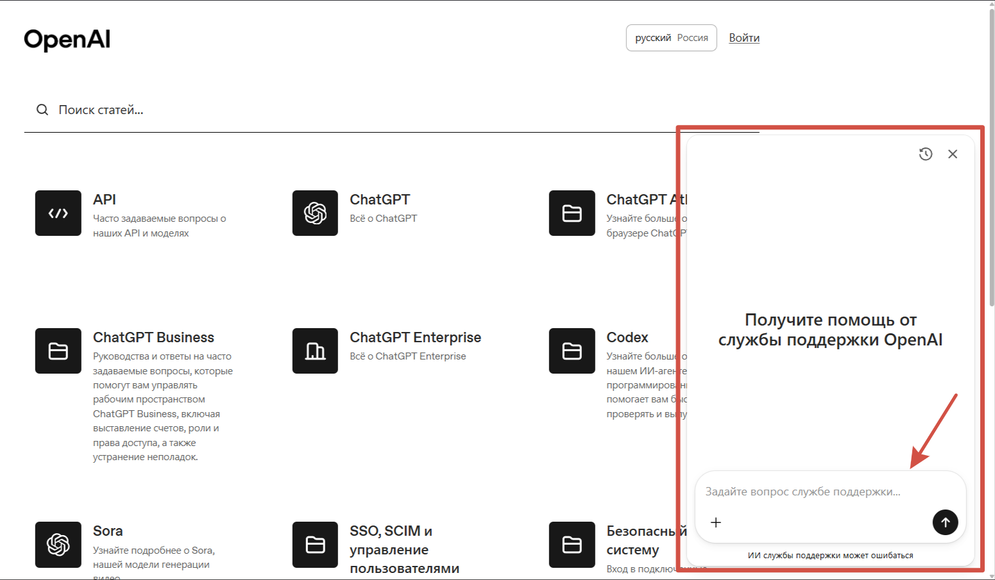Click the description Часто задаваемые вопросы о наших API
This screenshot has height=580, width=995.
point(160,226)
